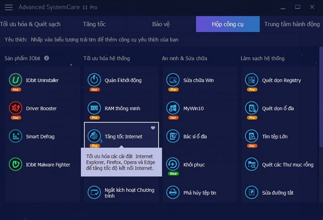The image size is (323, 220).
Task: Click the Khôi phục icon
Action: pyautogui.click(x=173, y=164)
